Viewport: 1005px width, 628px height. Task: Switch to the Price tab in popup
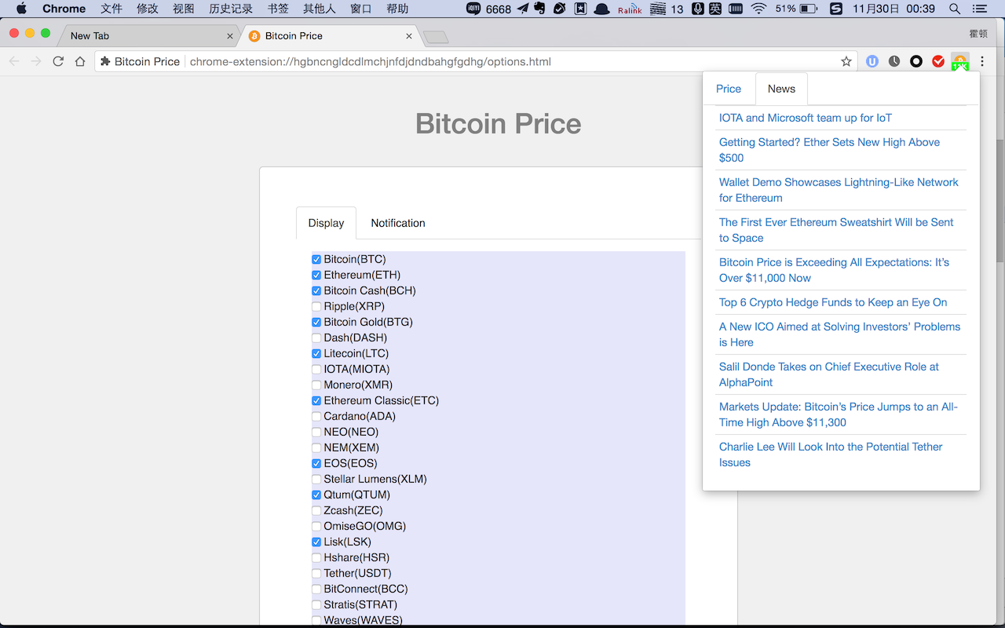[729, 89]
